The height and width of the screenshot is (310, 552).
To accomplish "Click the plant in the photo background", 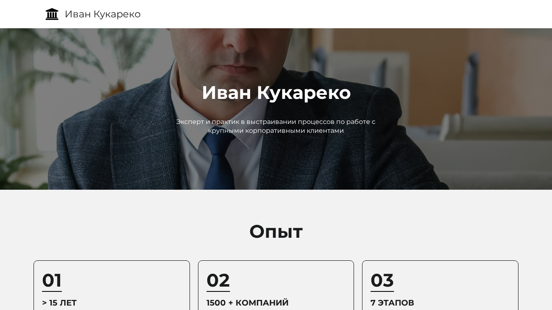I will pos(81,61).
